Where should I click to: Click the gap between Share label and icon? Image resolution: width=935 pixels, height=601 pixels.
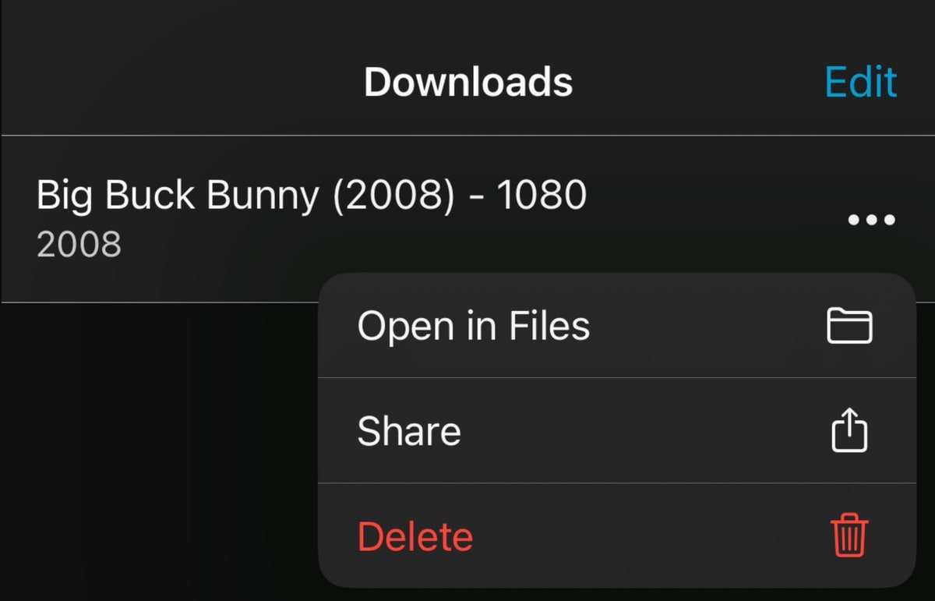(645, 431)
